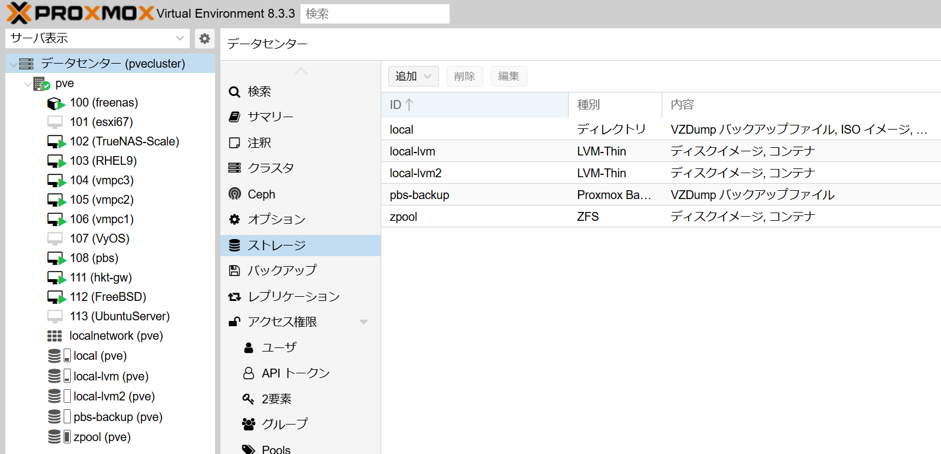Collapse the pve node expander
This screenshot has height=454, width=941.
[x=27, y=84]
